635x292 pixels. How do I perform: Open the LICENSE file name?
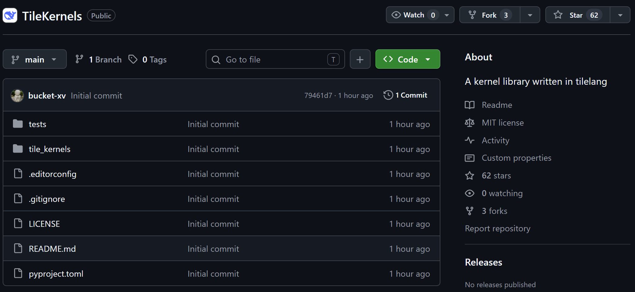click(x=44, y=224)
